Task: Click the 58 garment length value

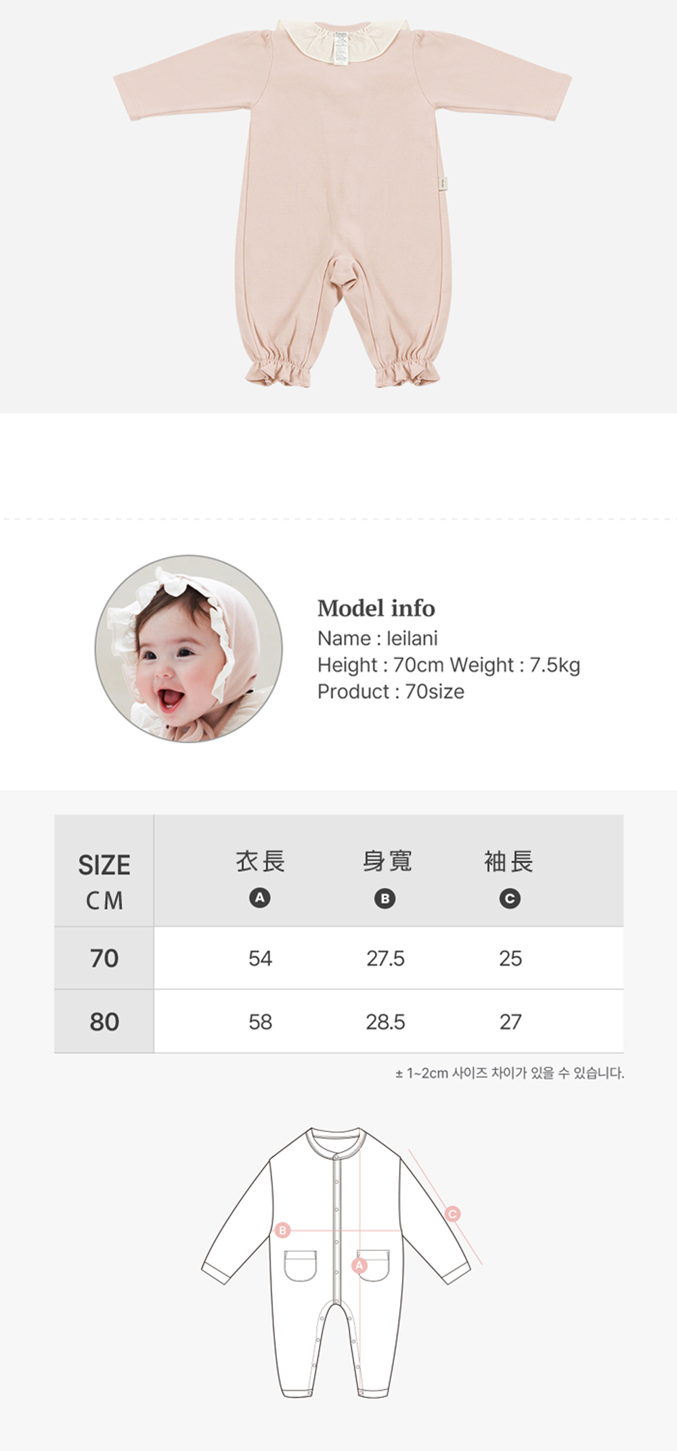Action: click(x=260, y=1022)
